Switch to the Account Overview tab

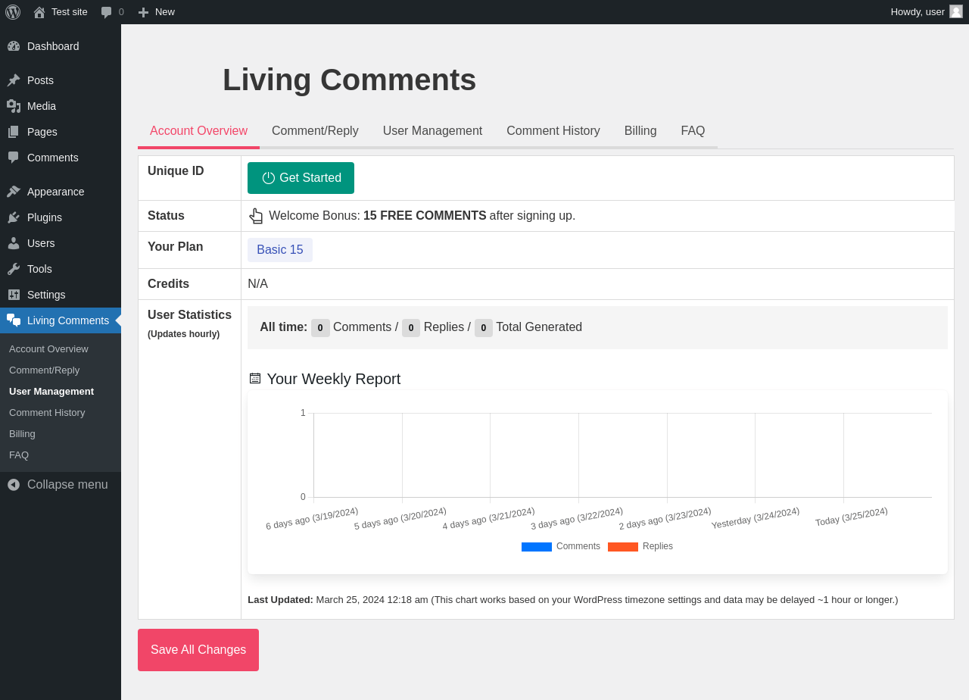[x=198, y=131]
